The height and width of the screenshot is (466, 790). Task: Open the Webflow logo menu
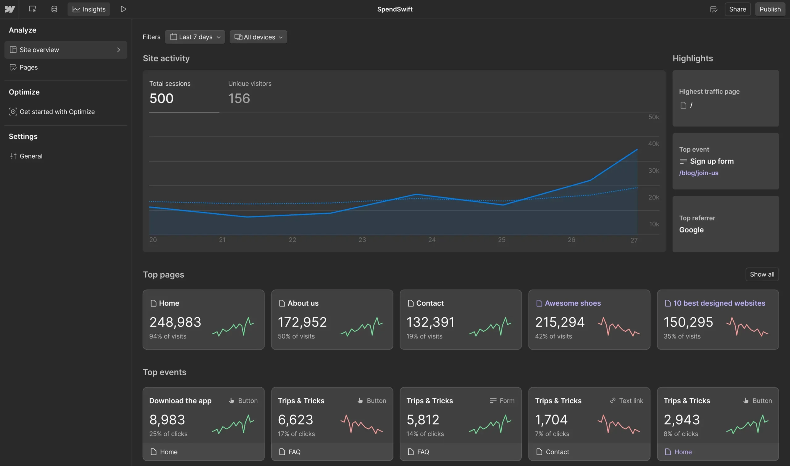10,9
